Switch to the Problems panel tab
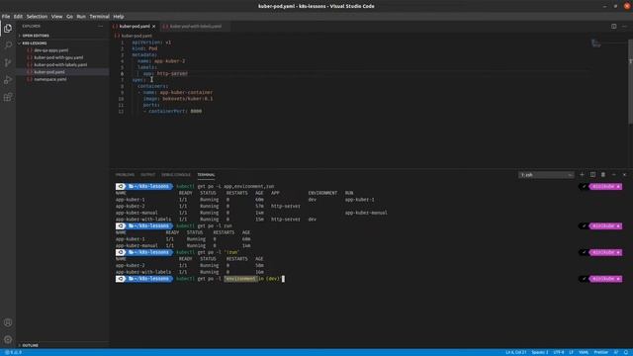Viewport: 633px width, 356px height. 125,175
